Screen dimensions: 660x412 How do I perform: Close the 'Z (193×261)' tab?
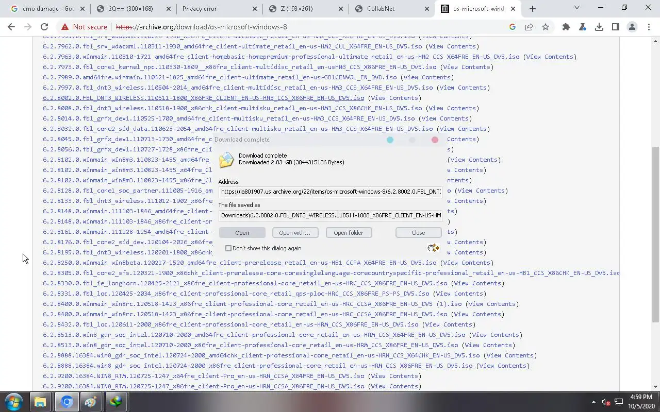(340, 9)
